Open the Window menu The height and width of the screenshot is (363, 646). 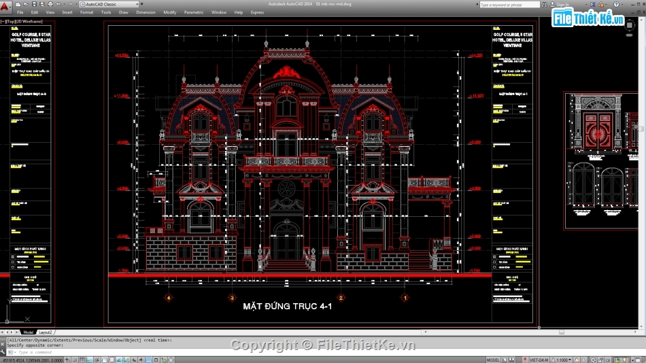pyautogui.click(x=219, y=12)
